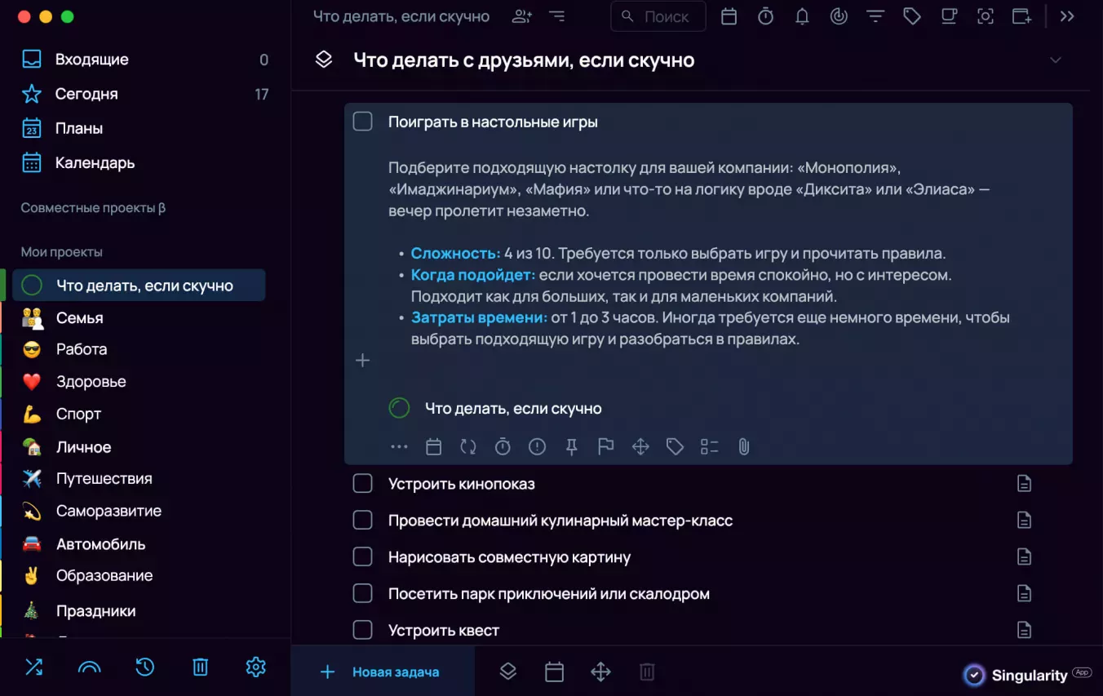1103x696 pixels.
Task: Select project Праздники in sidebar
Action: tap(139, 610)
